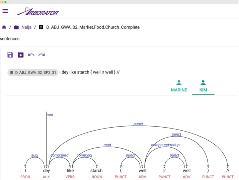
Task: Select the root relation label
Action: point(50,115)
